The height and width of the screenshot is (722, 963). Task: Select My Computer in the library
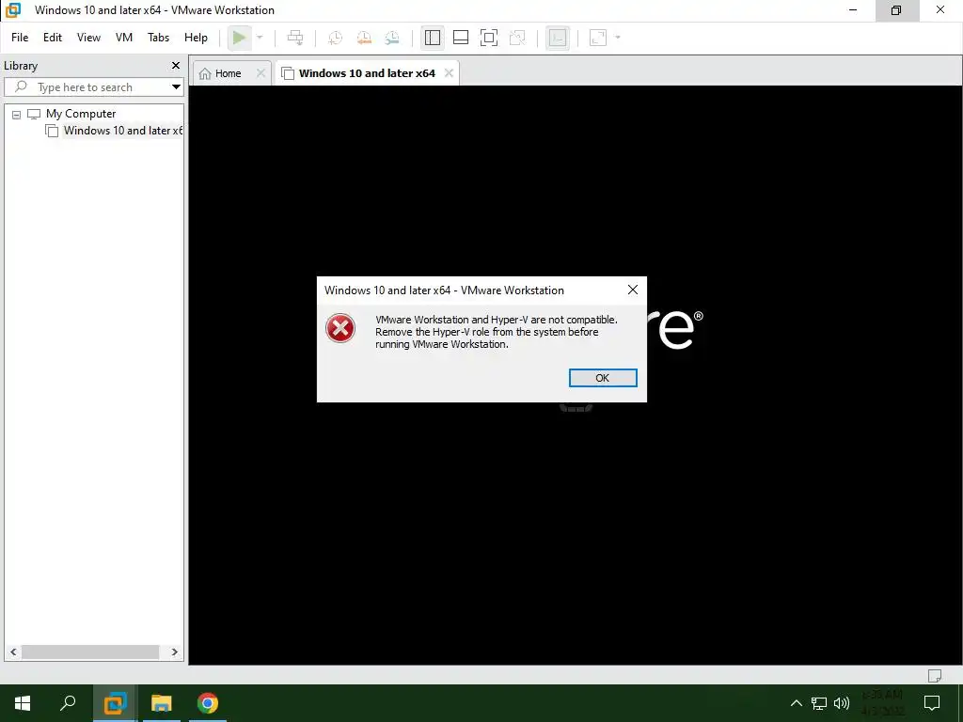tap(81, 114)
